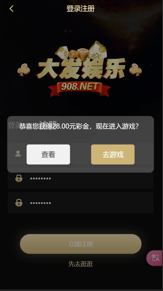163x291 pixels.
Task: Focus the confirm password input field
Action: coord(81,203)
